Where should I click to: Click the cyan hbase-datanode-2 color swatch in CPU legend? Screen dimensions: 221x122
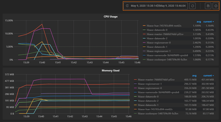(x=144, y=38)
